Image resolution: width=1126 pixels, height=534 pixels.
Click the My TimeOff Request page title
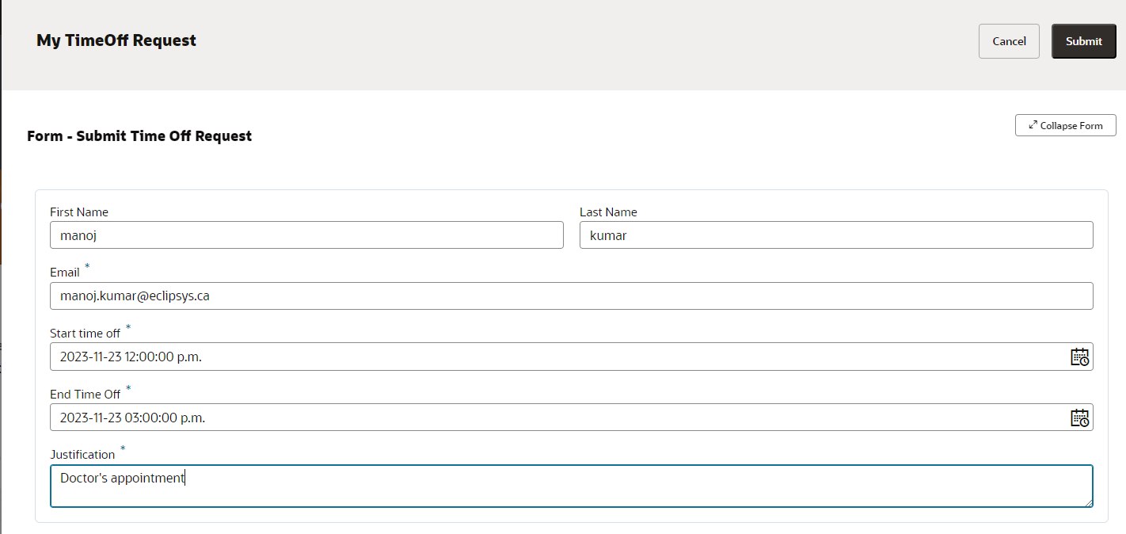(116, 40)
